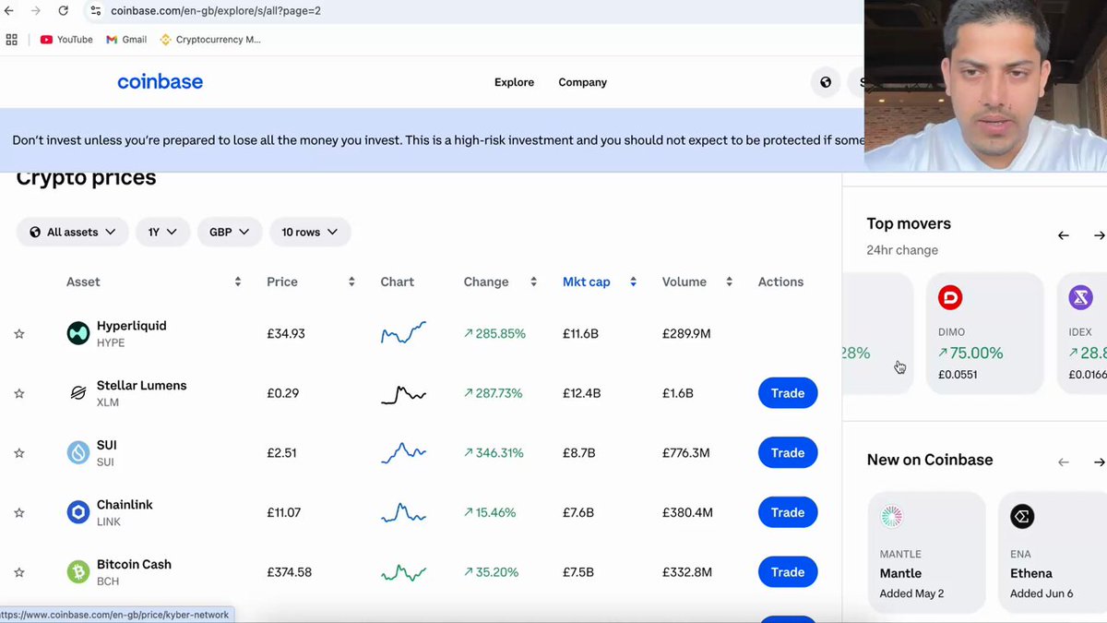The width and height of the screenshot is (1107, 623).
Task: Click the SUI coin icon
Action: (x=78, y=453)
